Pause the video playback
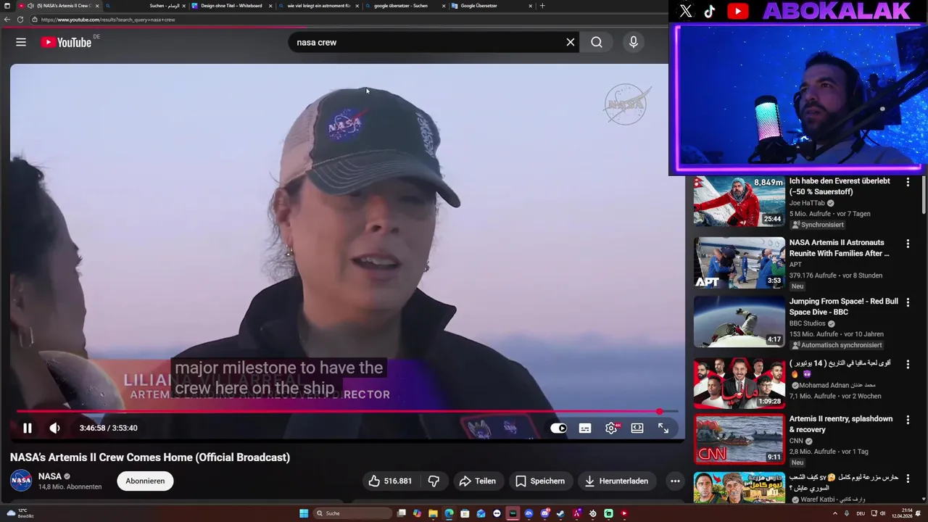928x522 pixels. 27,428
